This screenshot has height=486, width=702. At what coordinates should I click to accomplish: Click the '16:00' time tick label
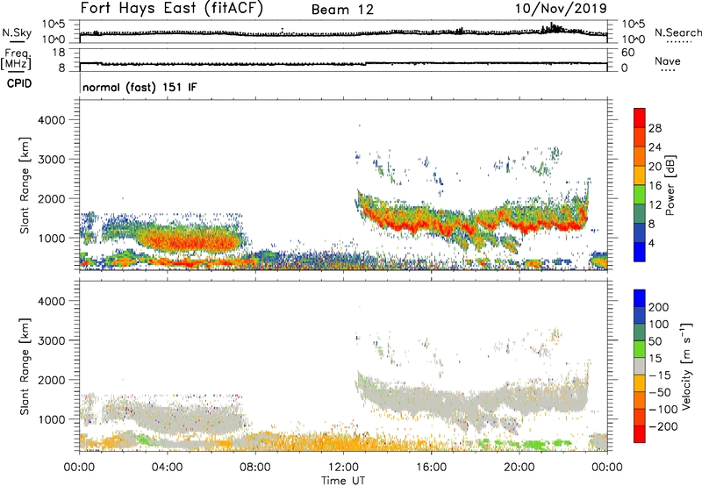(431, 468)
